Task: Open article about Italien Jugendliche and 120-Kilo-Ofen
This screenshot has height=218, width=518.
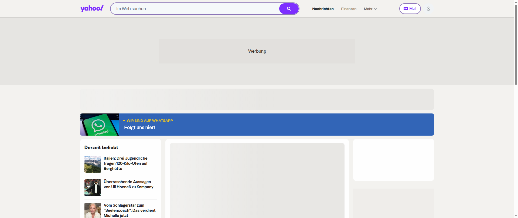Action: click(126, 163)
